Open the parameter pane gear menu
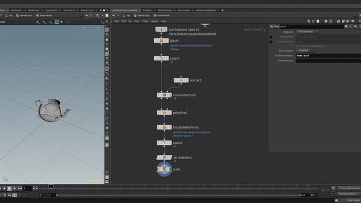This screenshot has width=361, height=203. point(346,27)
